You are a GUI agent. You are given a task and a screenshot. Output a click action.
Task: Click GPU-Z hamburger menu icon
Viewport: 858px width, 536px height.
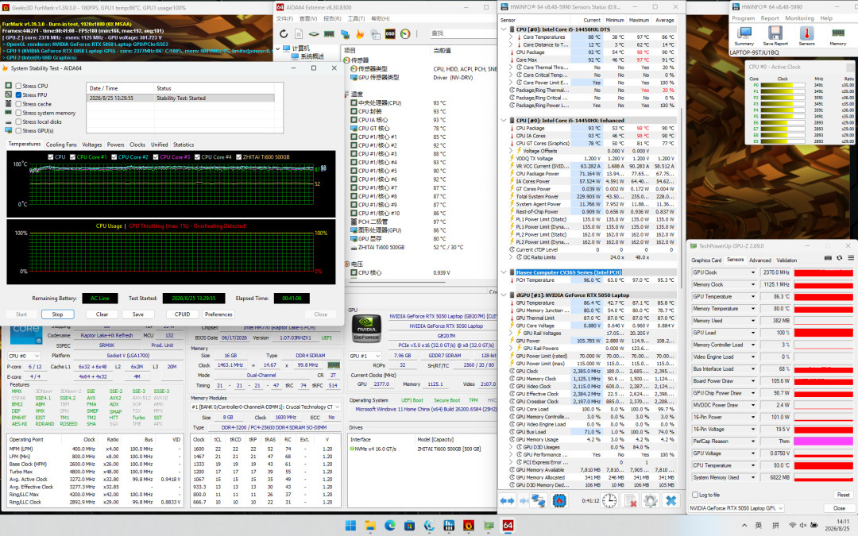click(851, 258)
